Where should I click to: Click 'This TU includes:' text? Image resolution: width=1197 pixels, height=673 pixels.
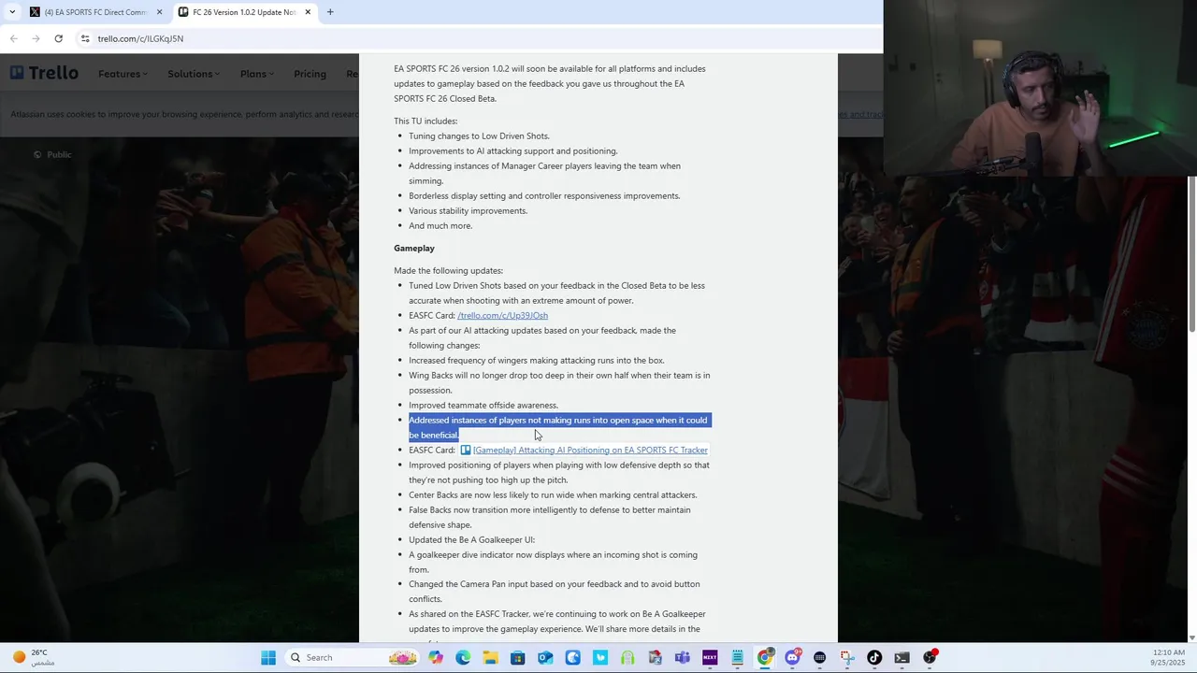click(425, 121)
